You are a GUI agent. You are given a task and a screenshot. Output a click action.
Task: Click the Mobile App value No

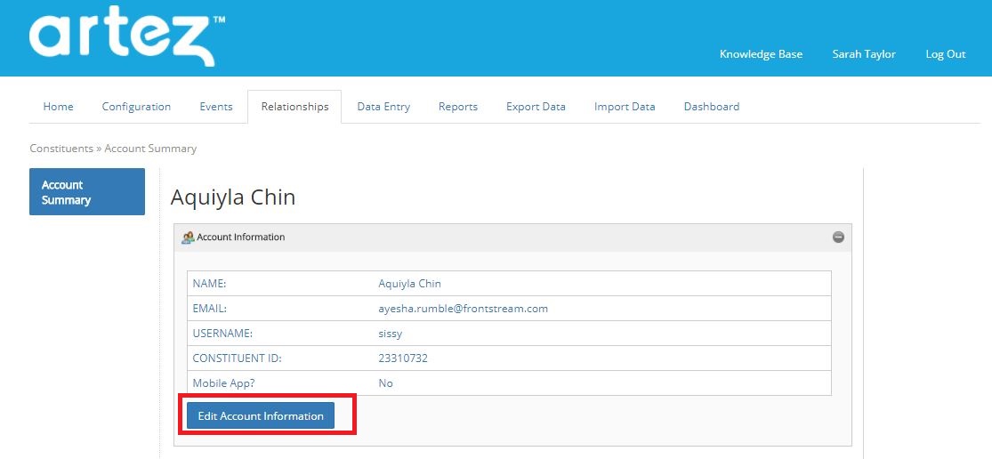385,383
